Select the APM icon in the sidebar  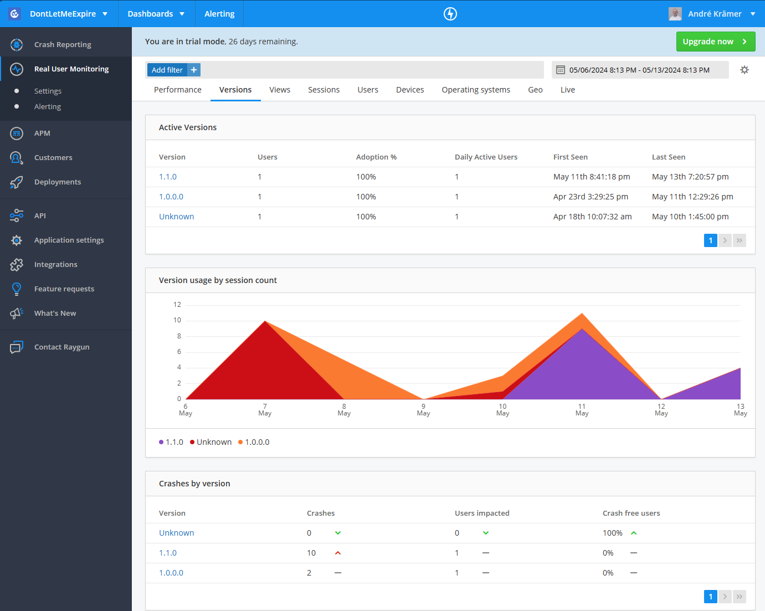(17, 133)
